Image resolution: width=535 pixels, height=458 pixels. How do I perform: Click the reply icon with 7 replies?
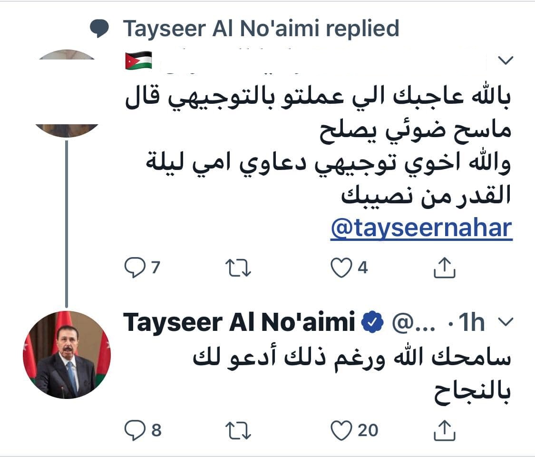click(x=134, y=268)
